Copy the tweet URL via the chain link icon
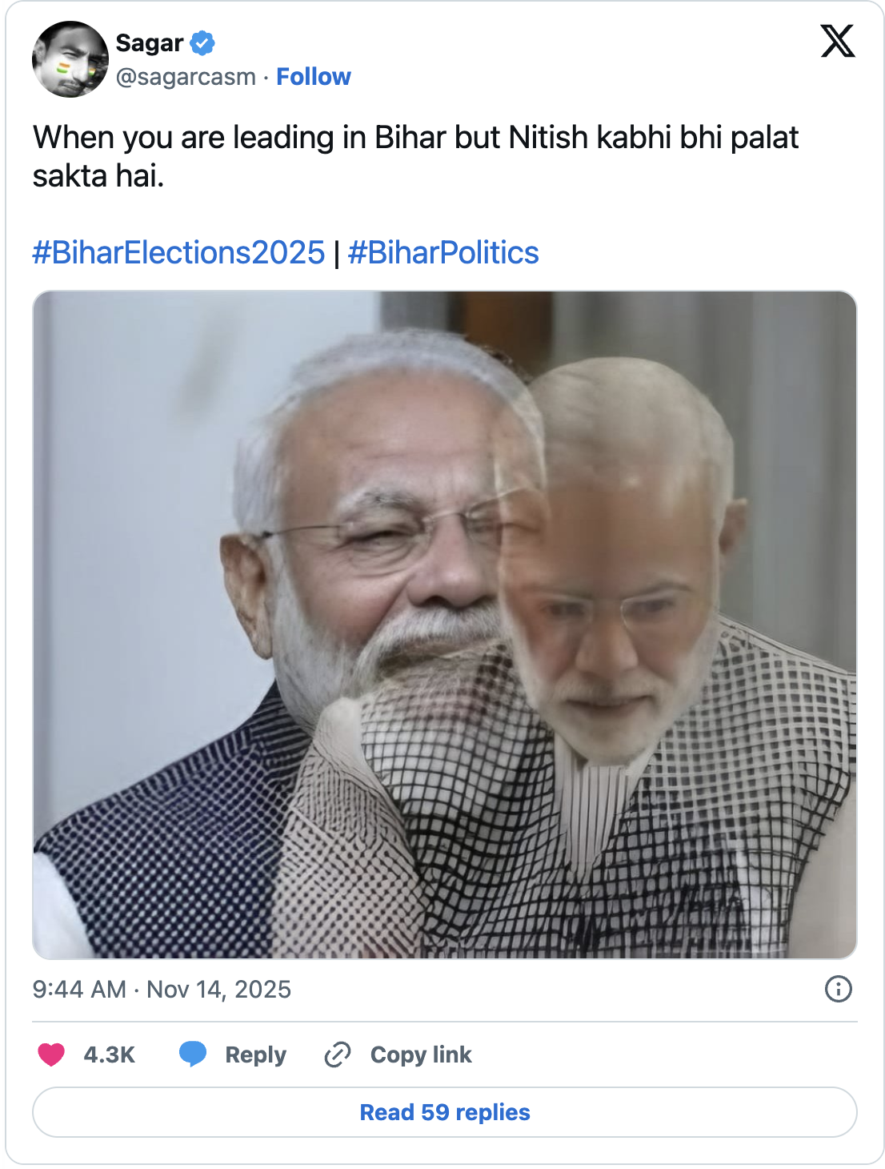 pos(337,1055)
